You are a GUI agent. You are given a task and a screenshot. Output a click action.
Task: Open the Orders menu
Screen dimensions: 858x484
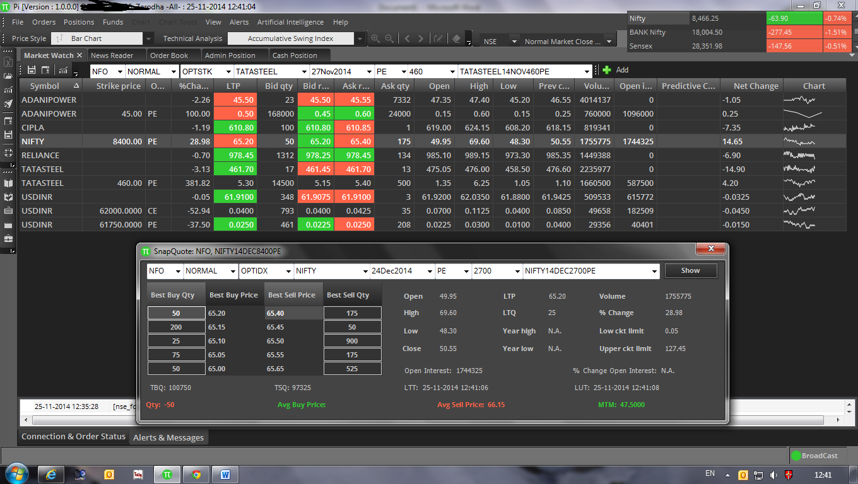click(44, 22)
